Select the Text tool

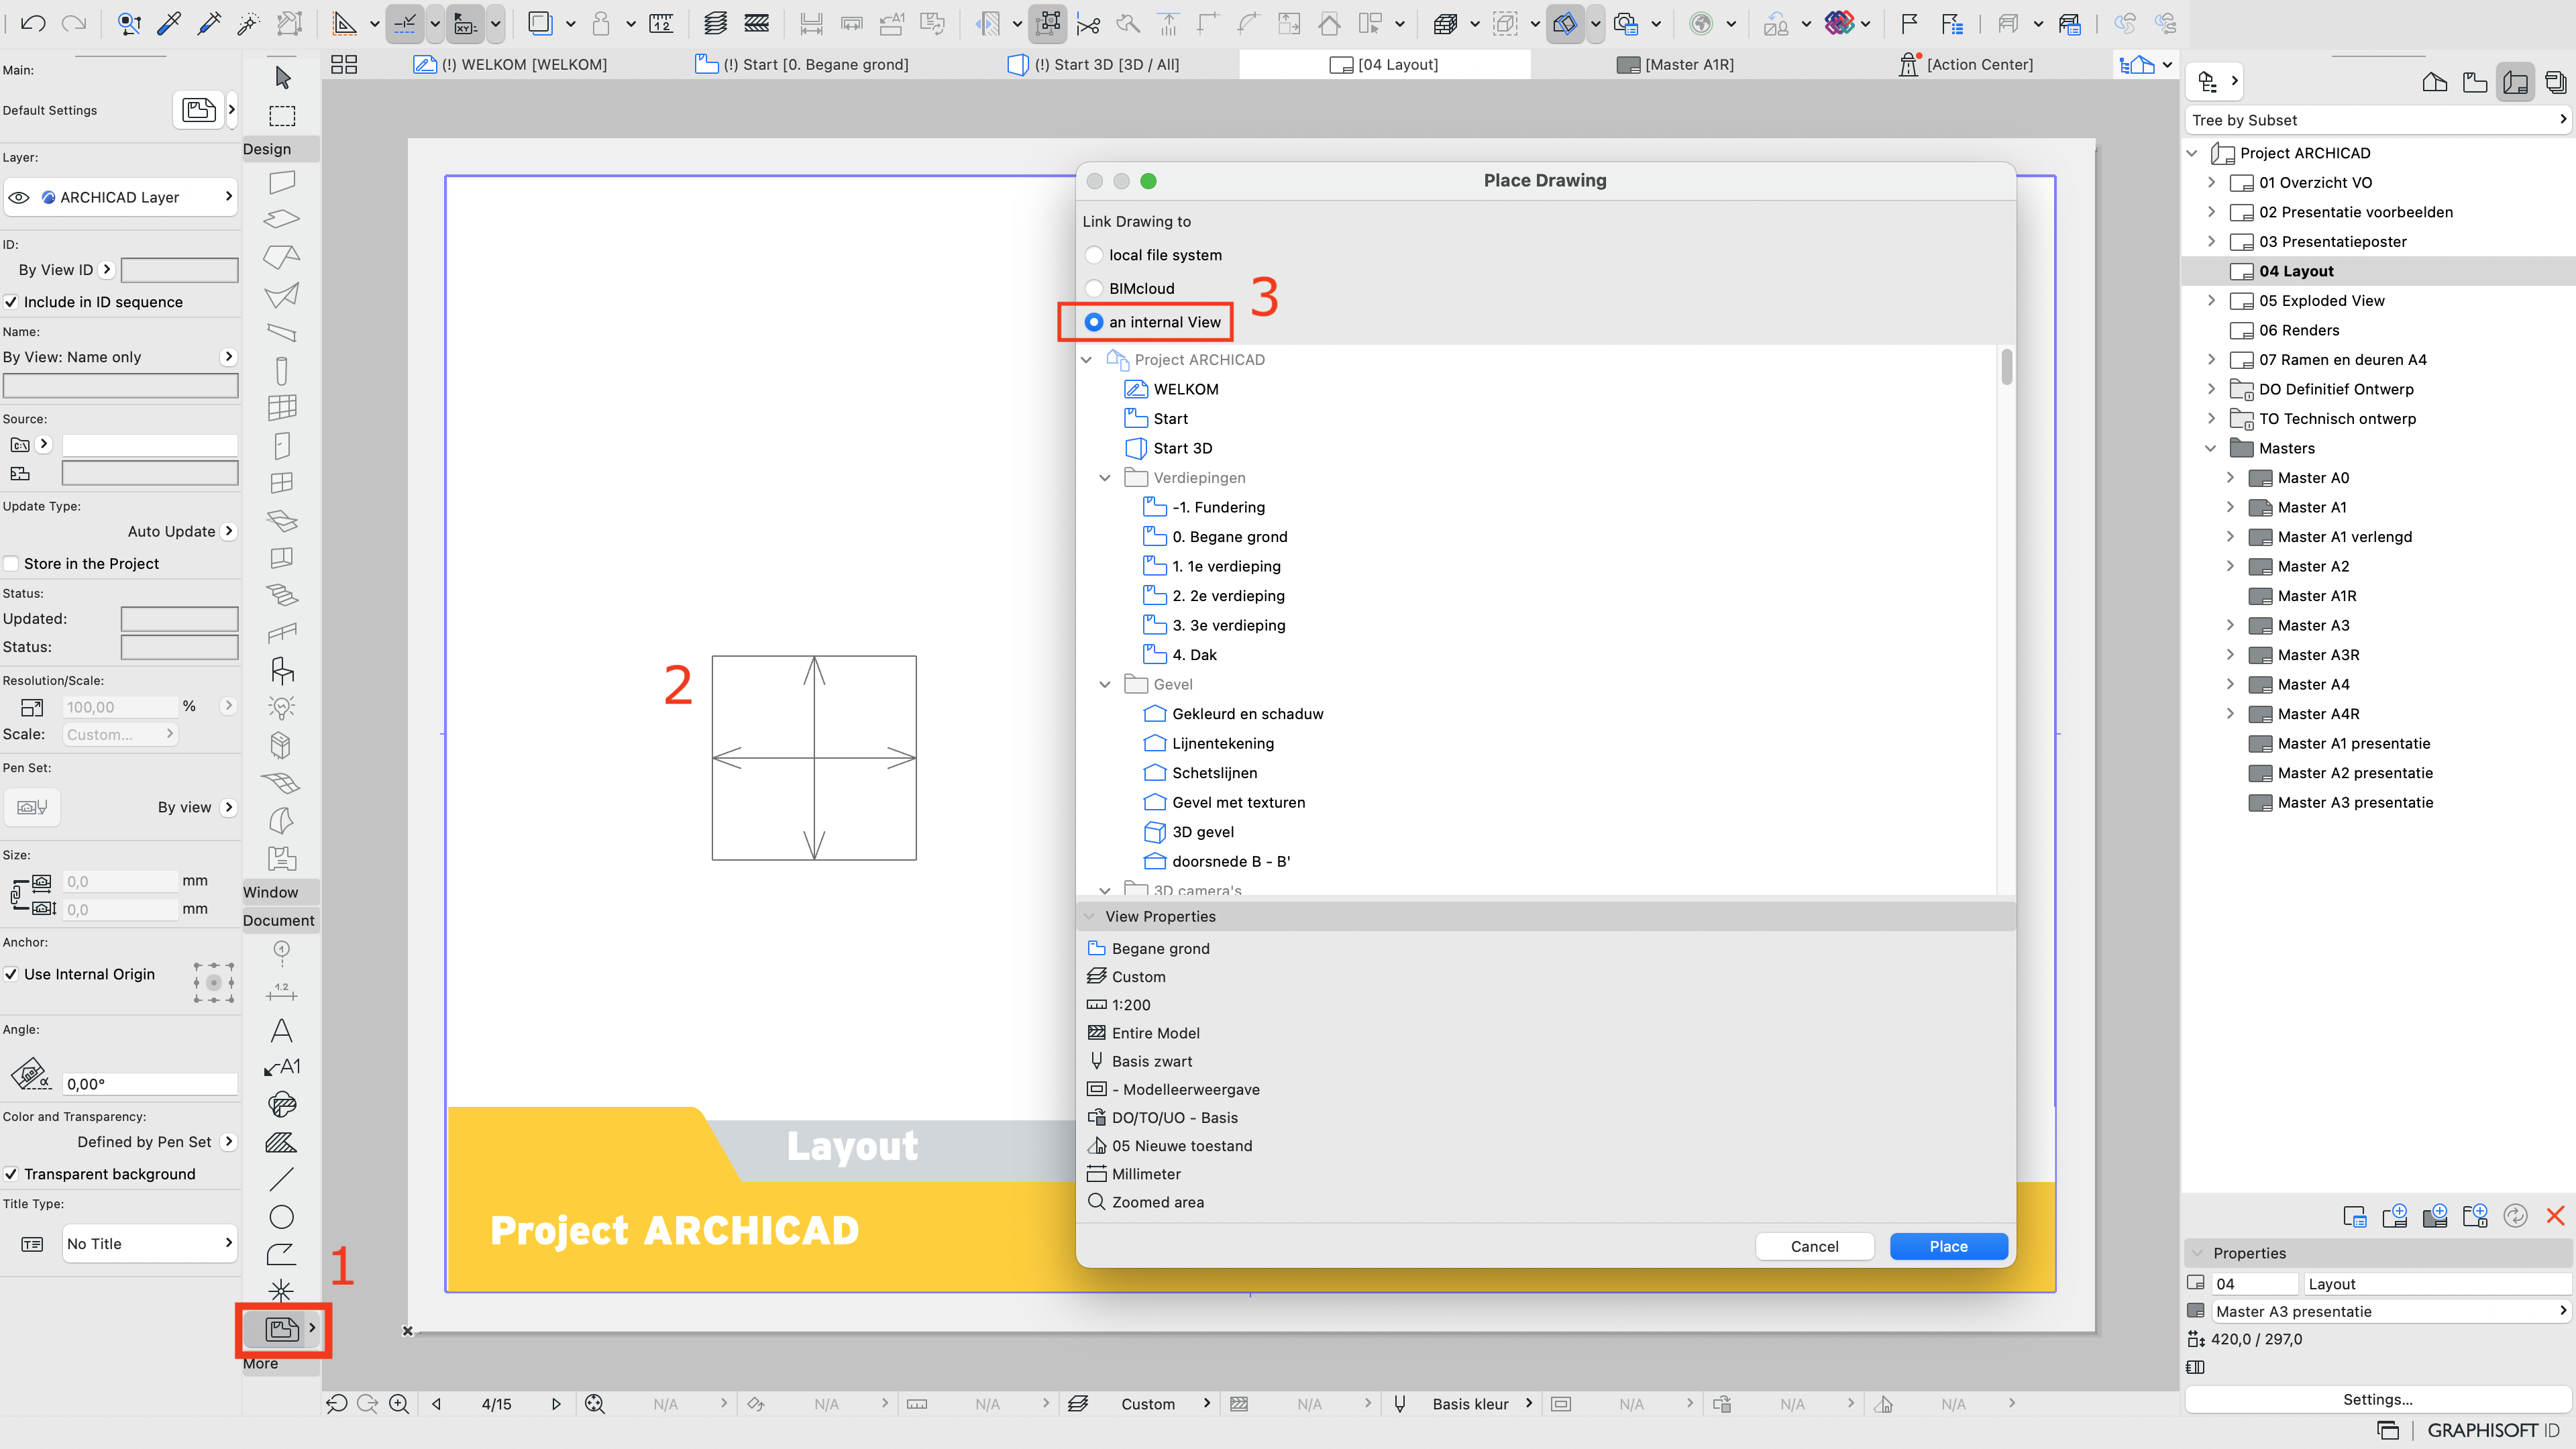(x=282, y=1030)
